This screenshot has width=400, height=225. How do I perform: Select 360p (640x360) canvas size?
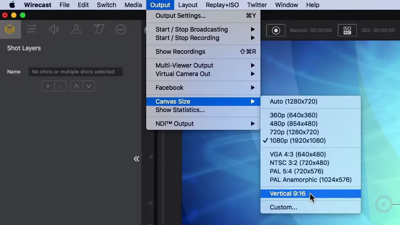click(x=311, y=115)
